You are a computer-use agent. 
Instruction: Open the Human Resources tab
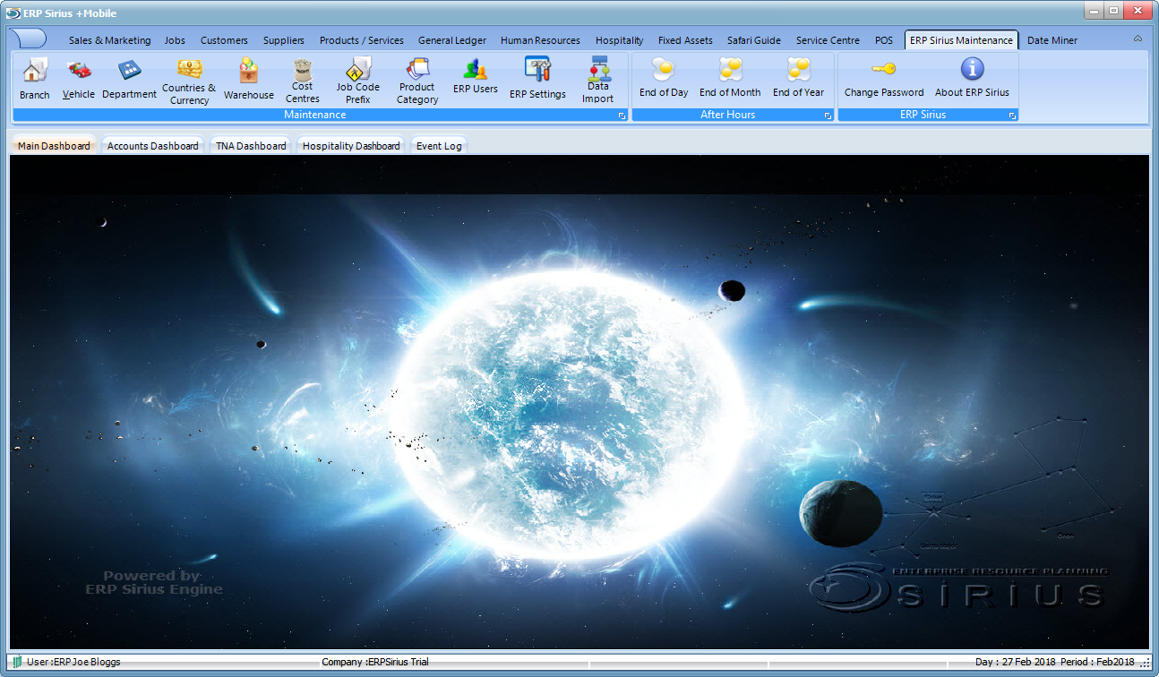540,40
